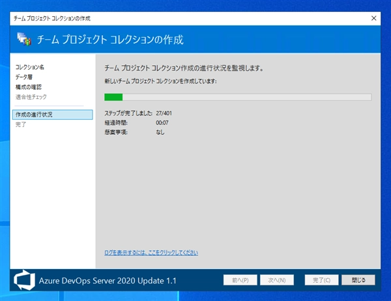Click the 新しいチーム プロジェクト コレクションを作成しています text
The height and width of the screenshot is (301, 391).
160,81
